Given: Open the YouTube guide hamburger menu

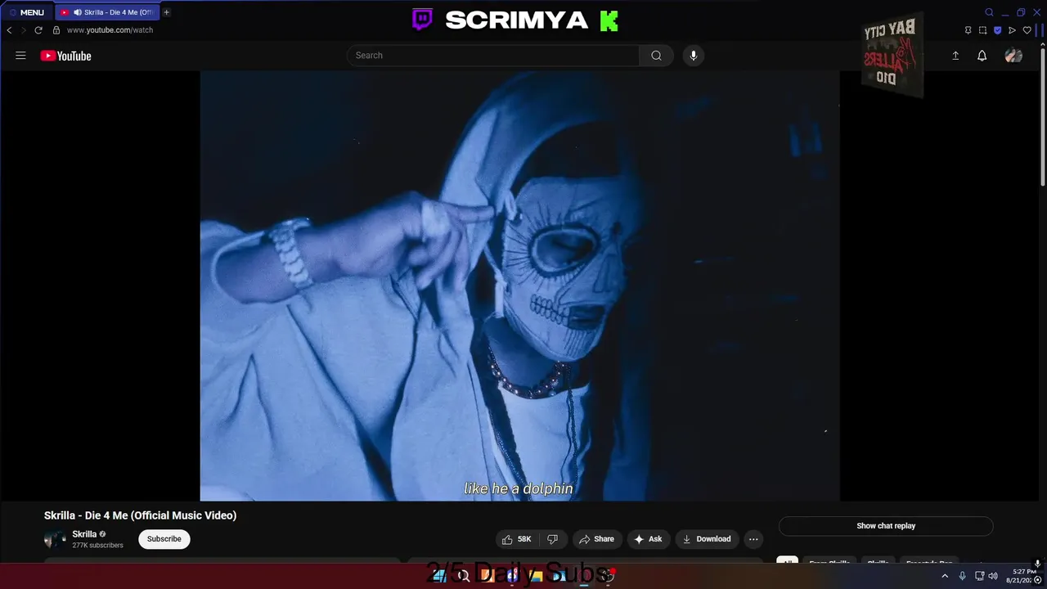Looking at the screenshot, I should pyautogui.click(x=20, y=56).
